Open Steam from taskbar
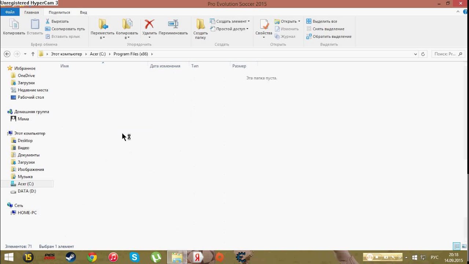This screenshot has height=264, width=469. 71,257
